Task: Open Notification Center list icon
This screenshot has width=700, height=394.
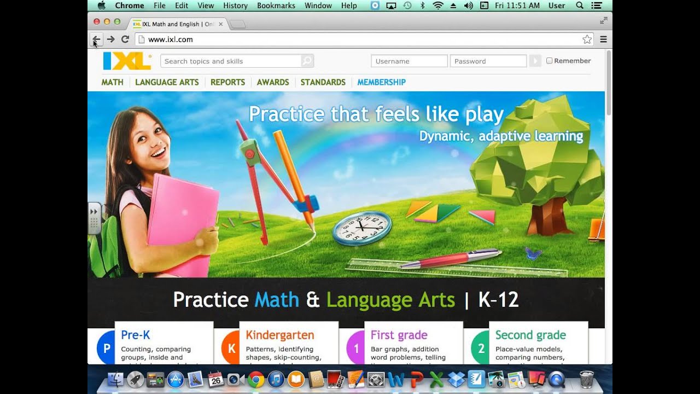Action: (x=597, y=5)
